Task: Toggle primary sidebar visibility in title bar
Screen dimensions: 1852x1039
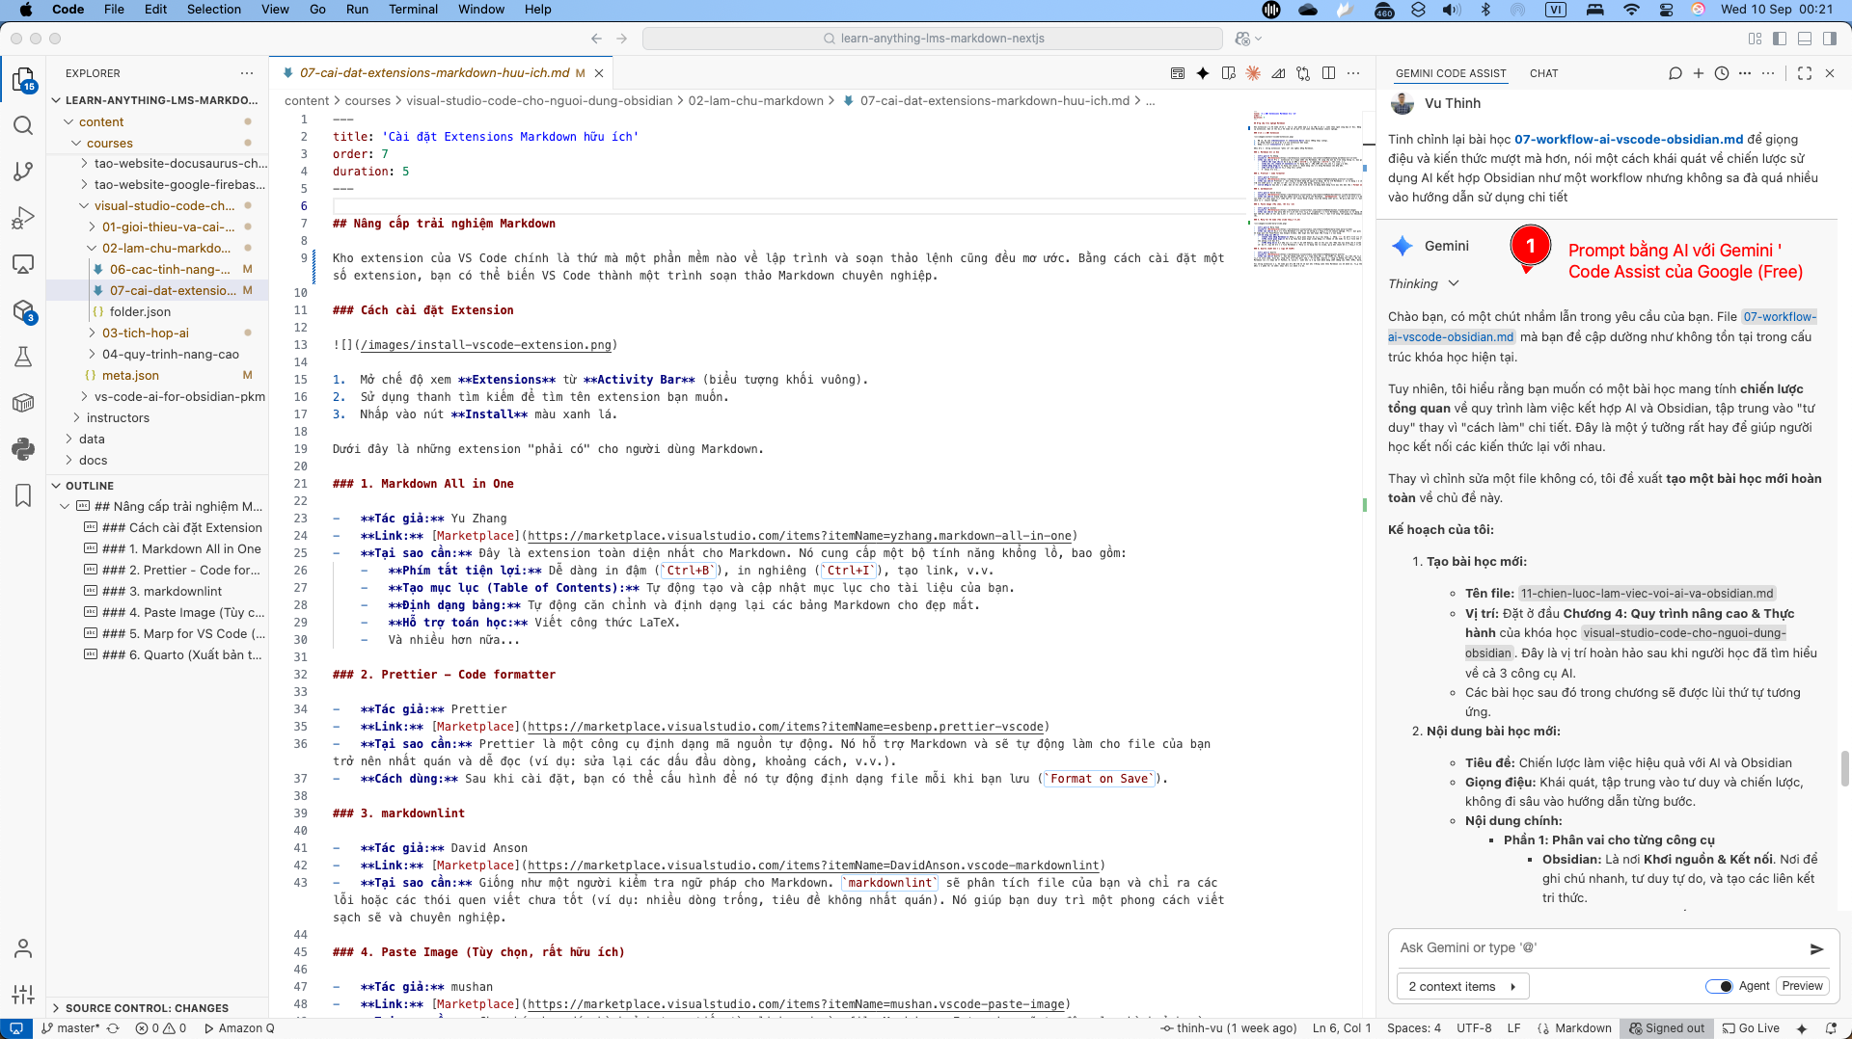Action: coord(1780,39)
